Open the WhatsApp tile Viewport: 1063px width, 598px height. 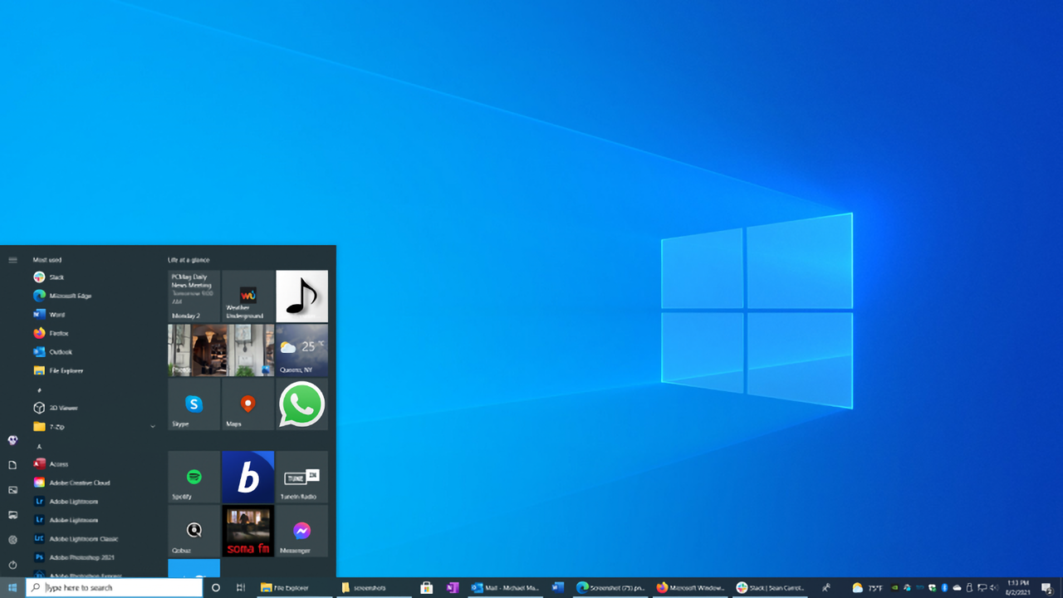[301, 404]
